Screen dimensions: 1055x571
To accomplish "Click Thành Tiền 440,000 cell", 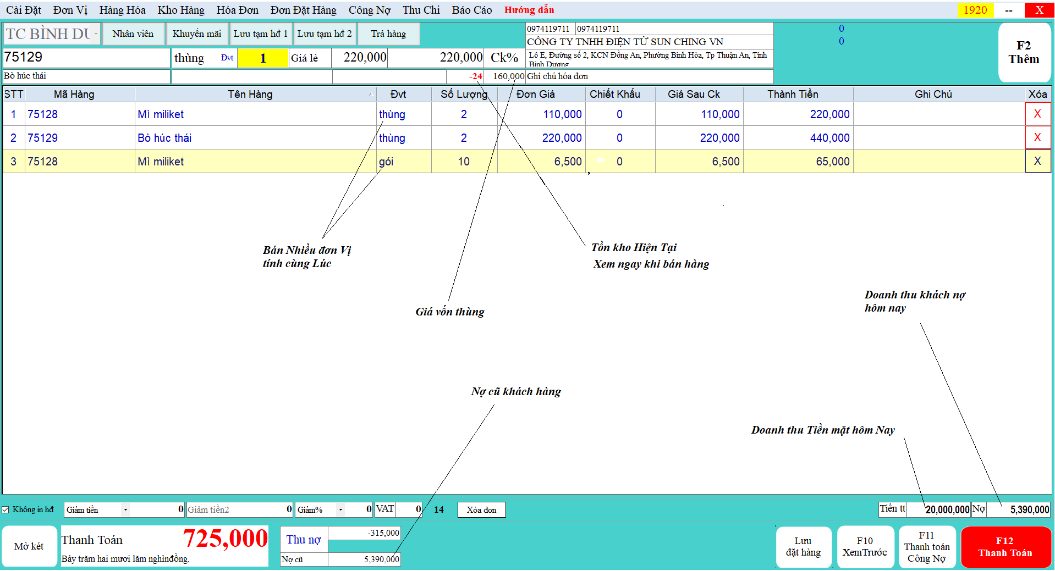I will click(798, 138).
